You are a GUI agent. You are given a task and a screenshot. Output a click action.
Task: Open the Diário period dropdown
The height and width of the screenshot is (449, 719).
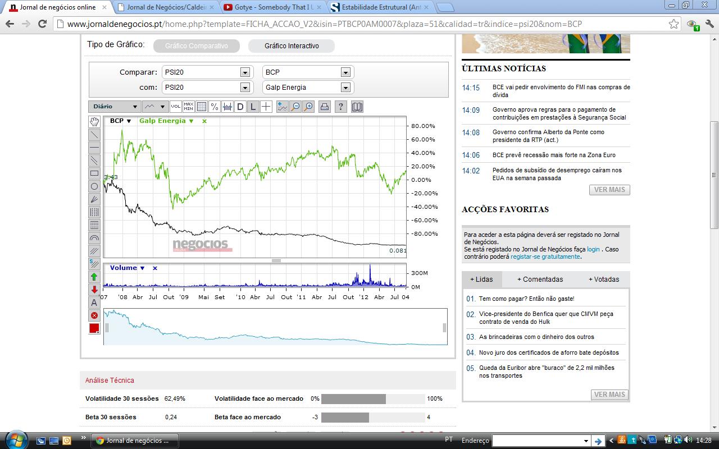click(115, 107)
